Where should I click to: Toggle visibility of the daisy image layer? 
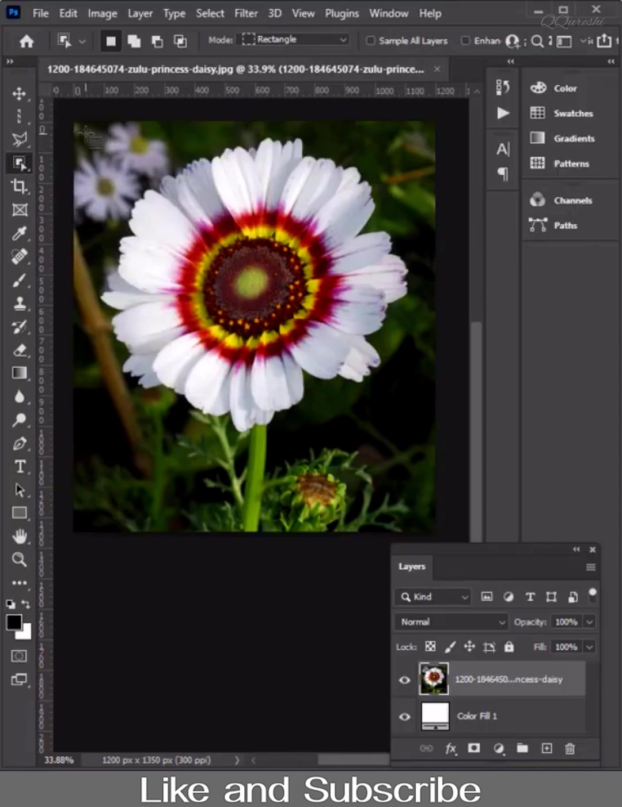pyautogui.click(x=405, y=680)
